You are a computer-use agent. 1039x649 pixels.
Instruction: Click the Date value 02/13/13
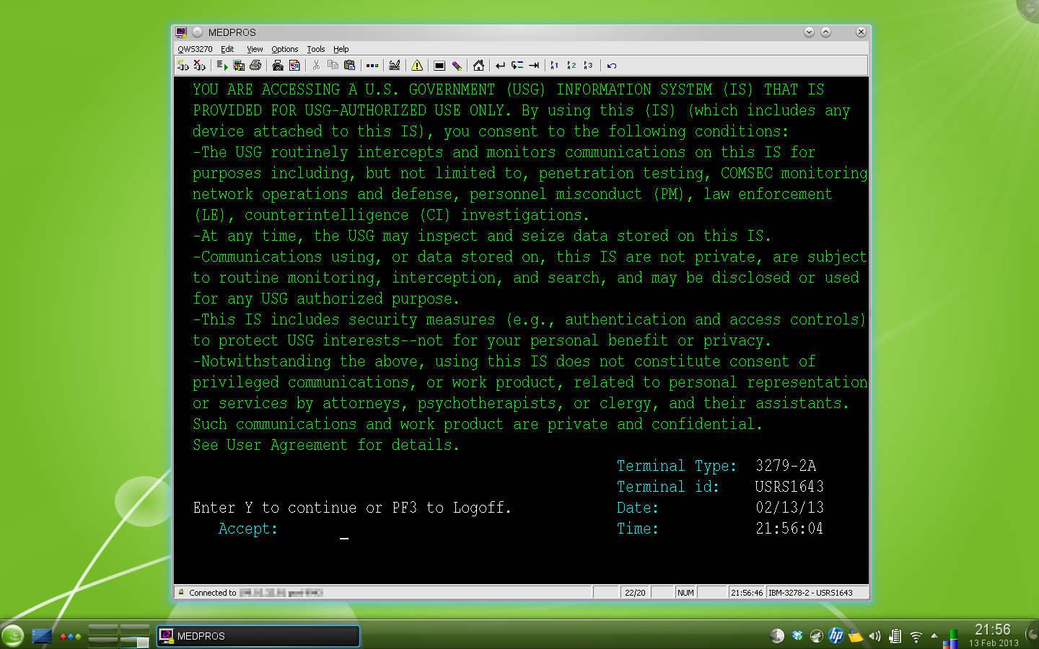[x=789, y=508]
